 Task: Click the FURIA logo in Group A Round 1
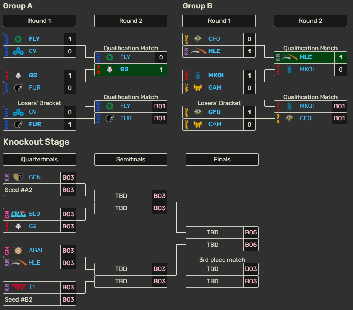click(x=18, y=88)
